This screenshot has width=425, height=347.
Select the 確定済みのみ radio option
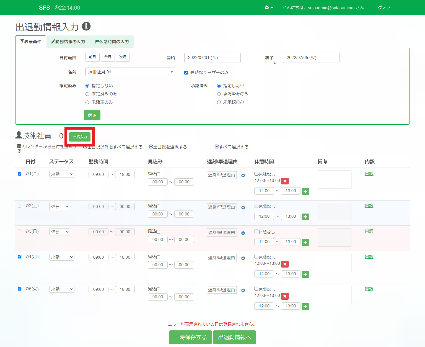pos(87,94)
